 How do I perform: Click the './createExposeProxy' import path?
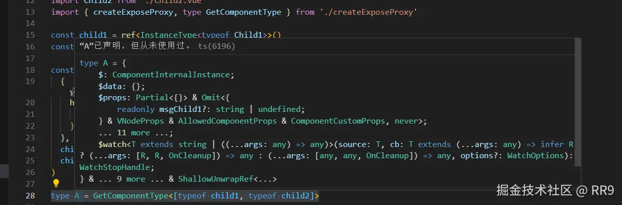coord(366,12)
